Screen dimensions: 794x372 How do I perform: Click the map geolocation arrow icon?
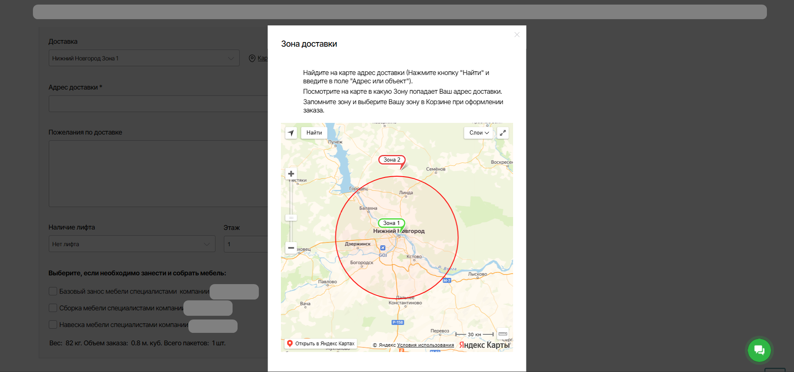point(291,133)
